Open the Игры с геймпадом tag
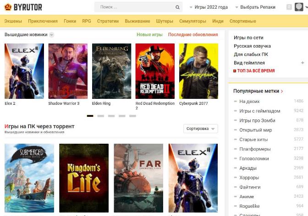Viewport: 308px width, 216px height. coord(260,111)
